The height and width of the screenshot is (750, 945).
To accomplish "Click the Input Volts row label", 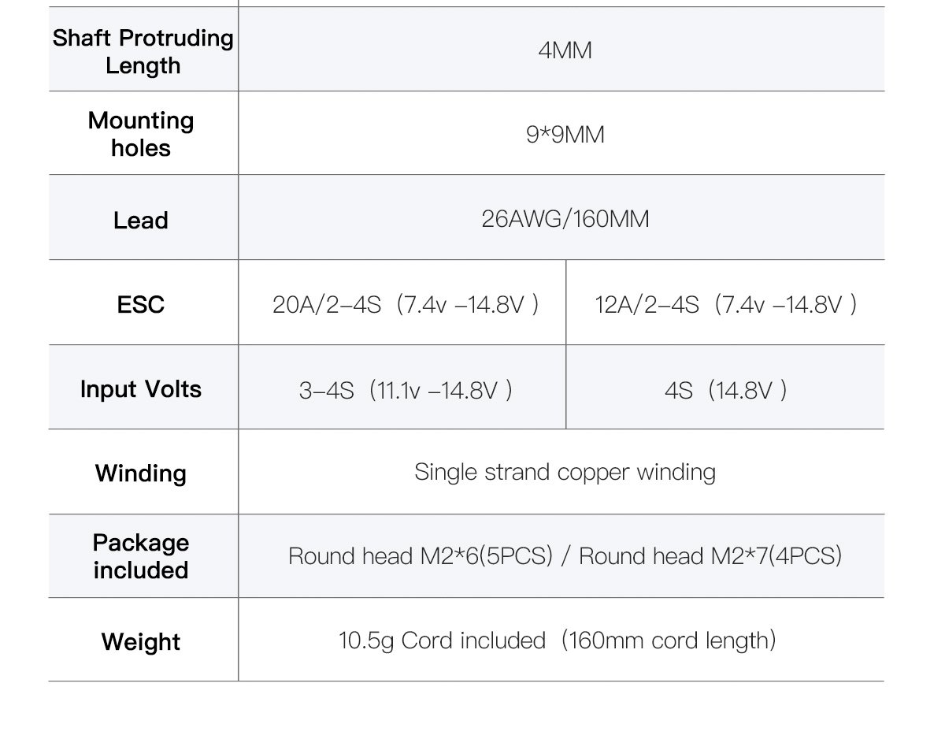I will coord(141,389).
